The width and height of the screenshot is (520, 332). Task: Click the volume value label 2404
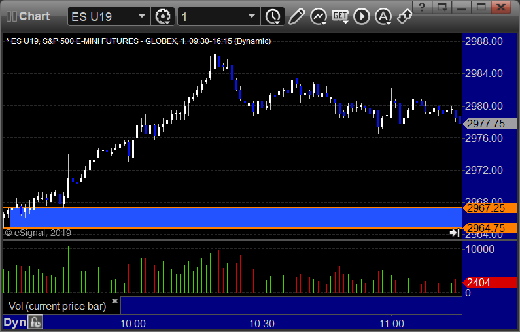tap(490, 282)
